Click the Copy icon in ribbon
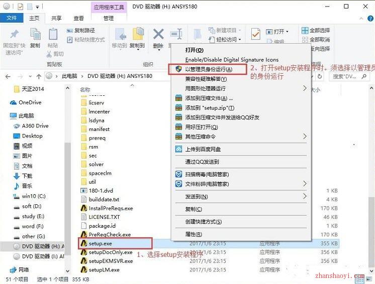375x284 pixels. 35,35
